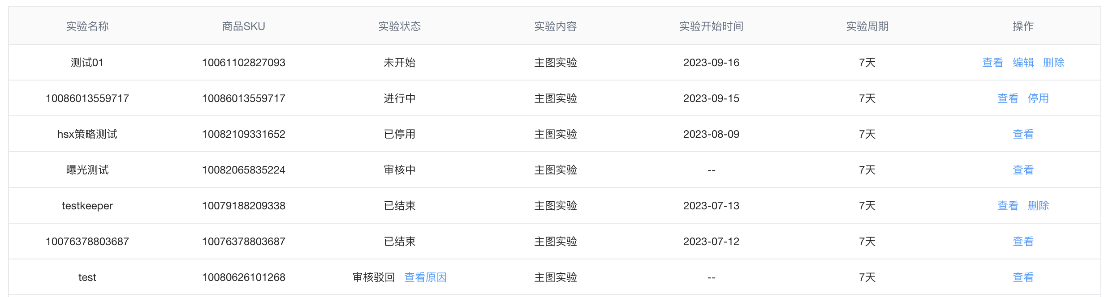View the testkeeper experiment details
The width and height of the screenshot is (1104, 297).
coord(1008,206)
